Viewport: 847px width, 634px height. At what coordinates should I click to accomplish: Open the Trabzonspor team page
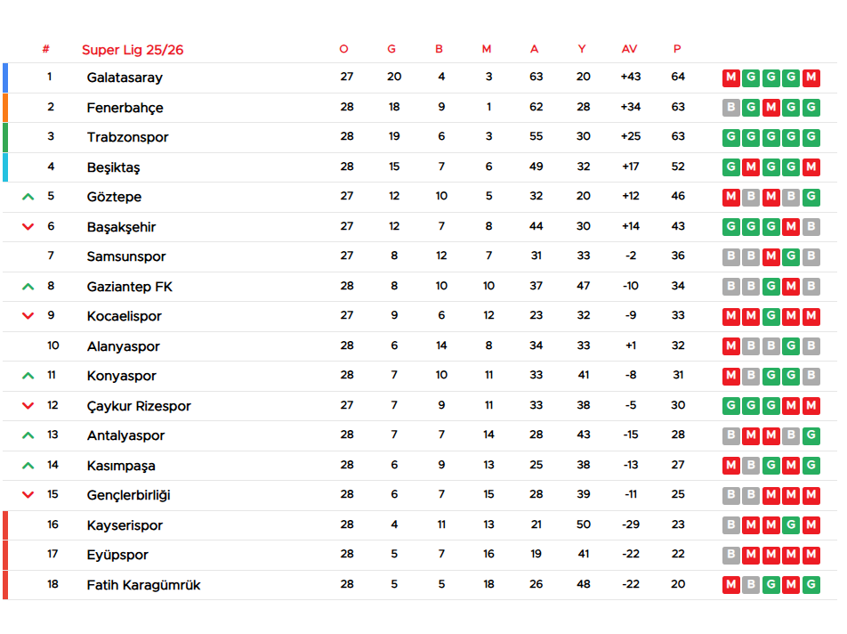(127, 137)
